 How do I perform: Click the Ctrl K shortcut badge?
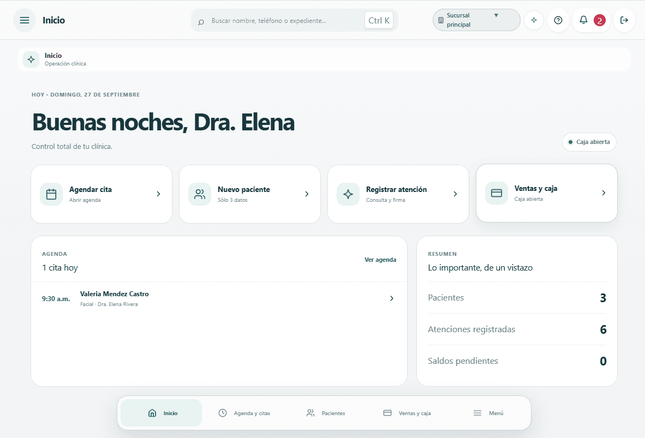pos(379,21)
